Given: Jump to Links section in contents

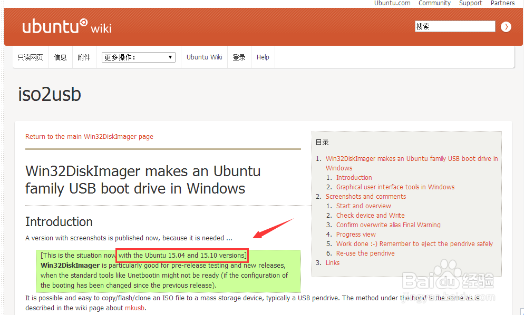Looking at the screenshot, I should click(x=333, y=262).
